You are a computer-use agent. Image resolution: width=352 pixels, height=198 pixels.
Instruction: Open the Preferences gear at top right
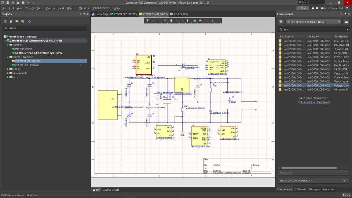(x=317, y=8)
